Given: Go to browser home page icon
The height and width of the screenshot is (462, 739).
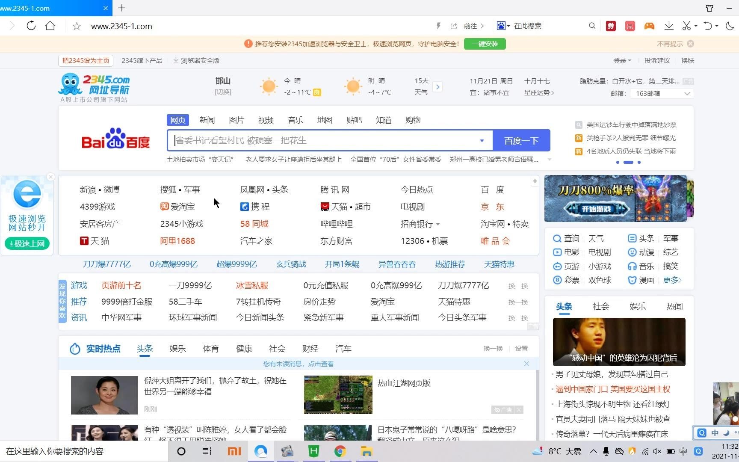Looking at the screenshot, I should [x=50, y=26].
